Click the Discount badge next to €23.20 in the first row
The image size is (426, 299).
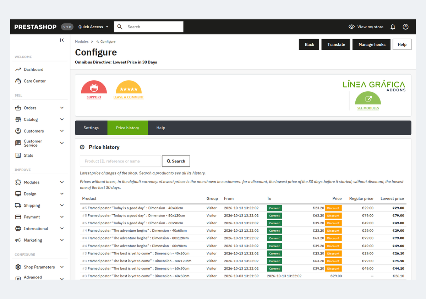(333, 208)
